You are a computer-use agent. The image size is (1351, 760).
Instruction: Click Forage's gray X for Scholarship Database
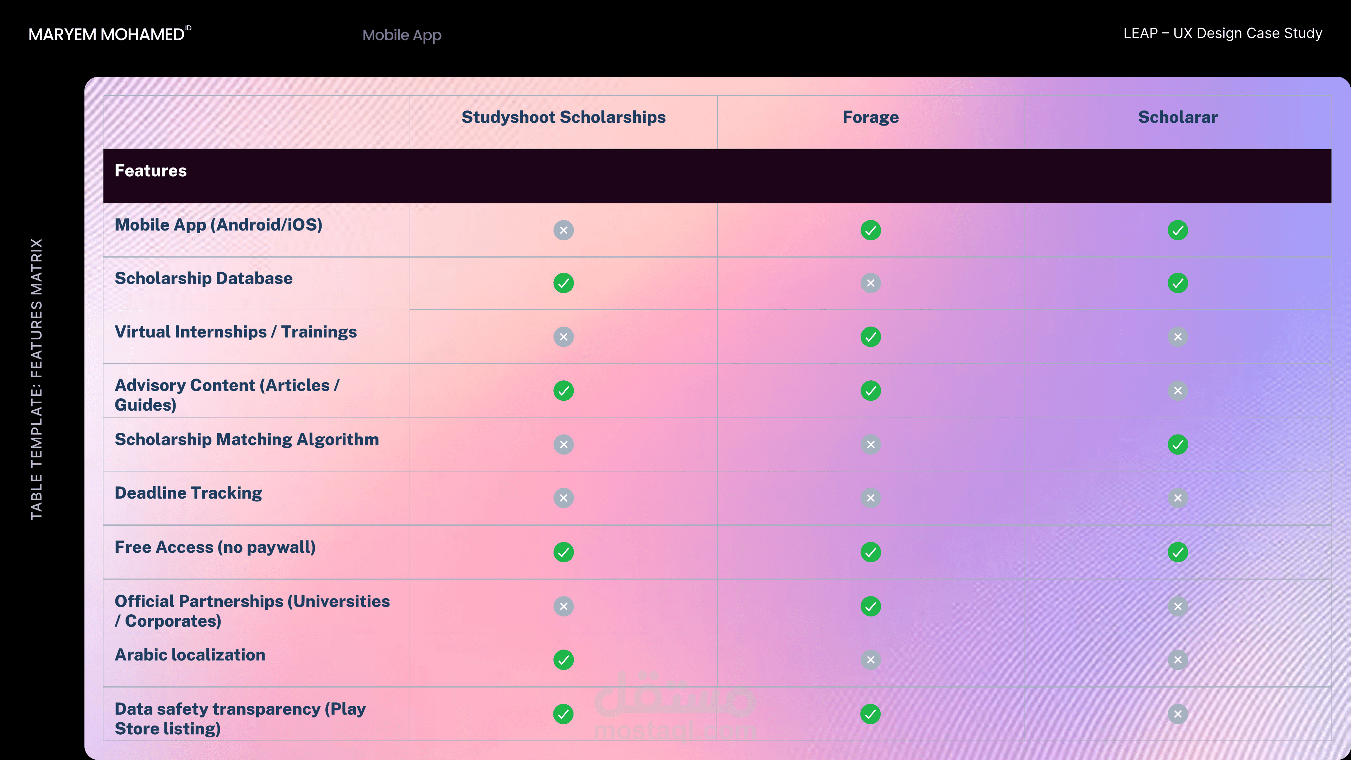(871, 283)
